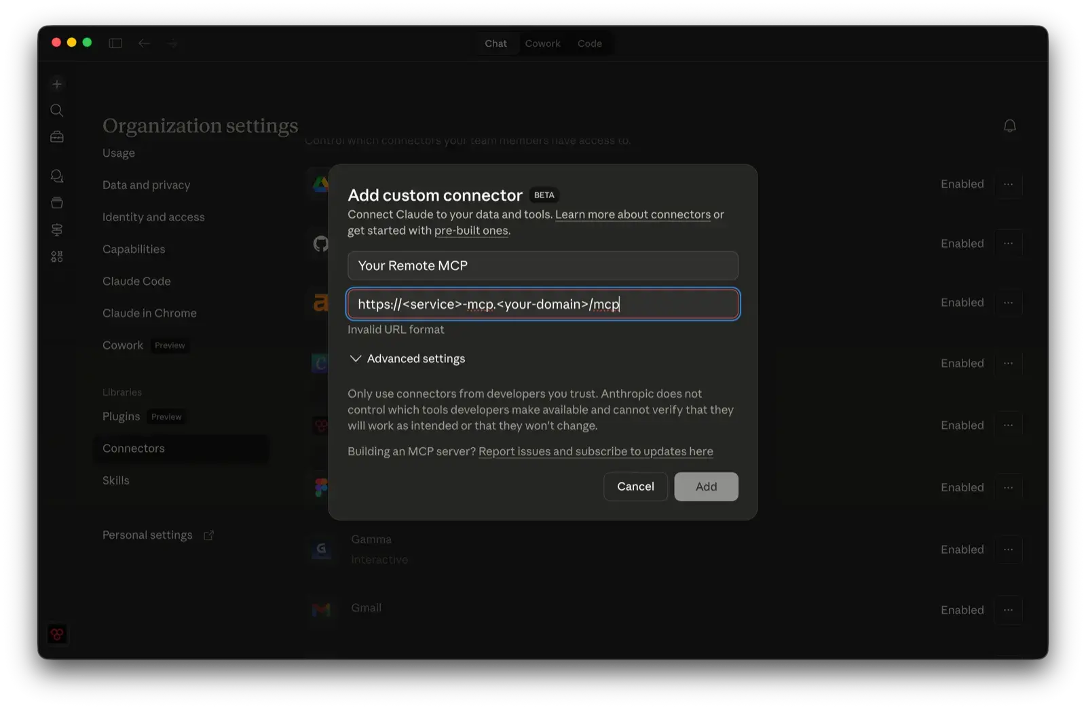
Task: Open Personal settings from the sidebar
Action: tap(147, 535)
